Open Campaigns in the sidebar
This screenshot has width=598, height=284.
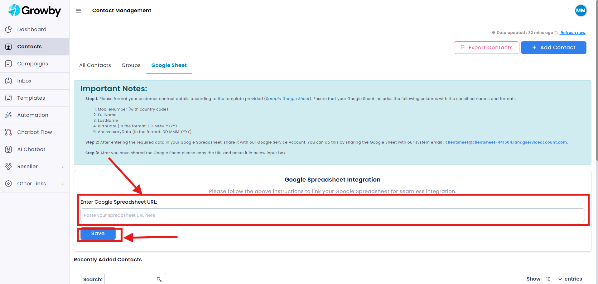(35, 64)
